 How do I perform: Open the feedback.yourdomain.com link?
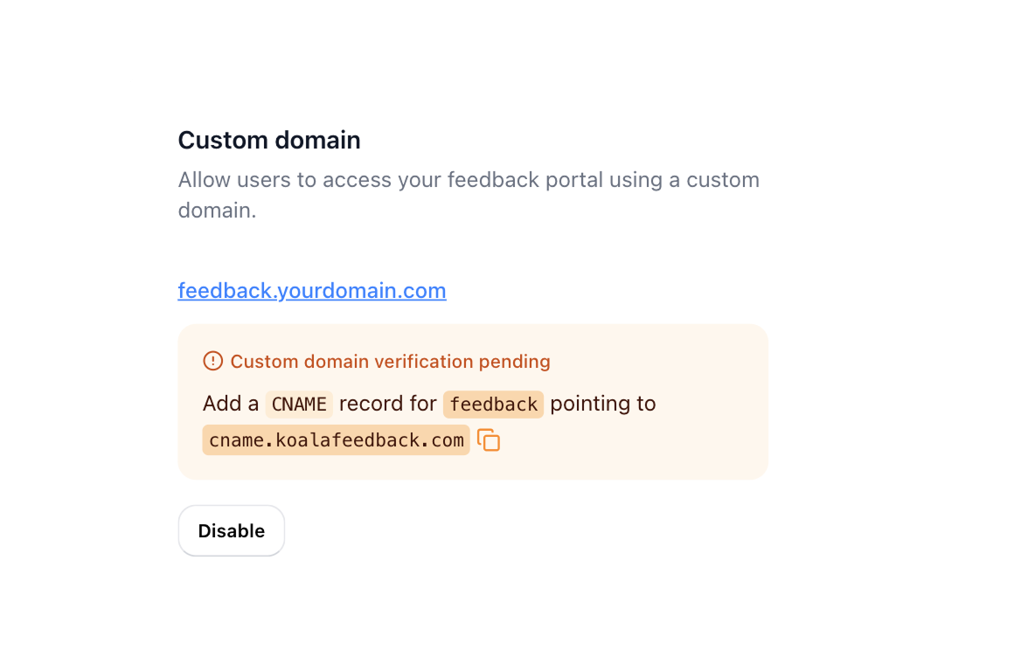[312, 290]
